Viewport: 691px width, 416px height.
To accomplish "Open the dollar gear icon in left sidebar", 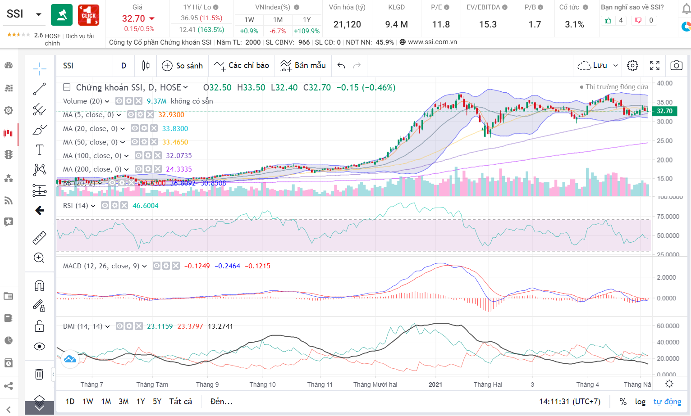I will pos(9,110).
